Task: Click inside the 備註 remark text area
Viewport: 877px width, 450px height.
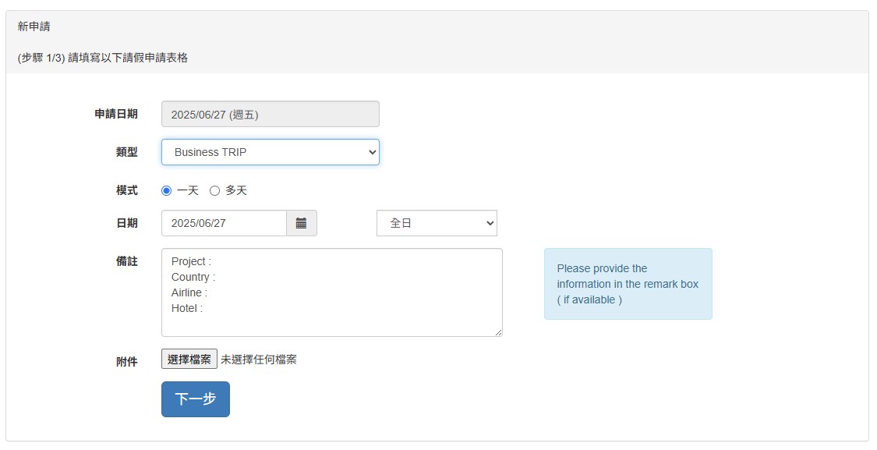Action: point(331,292)
